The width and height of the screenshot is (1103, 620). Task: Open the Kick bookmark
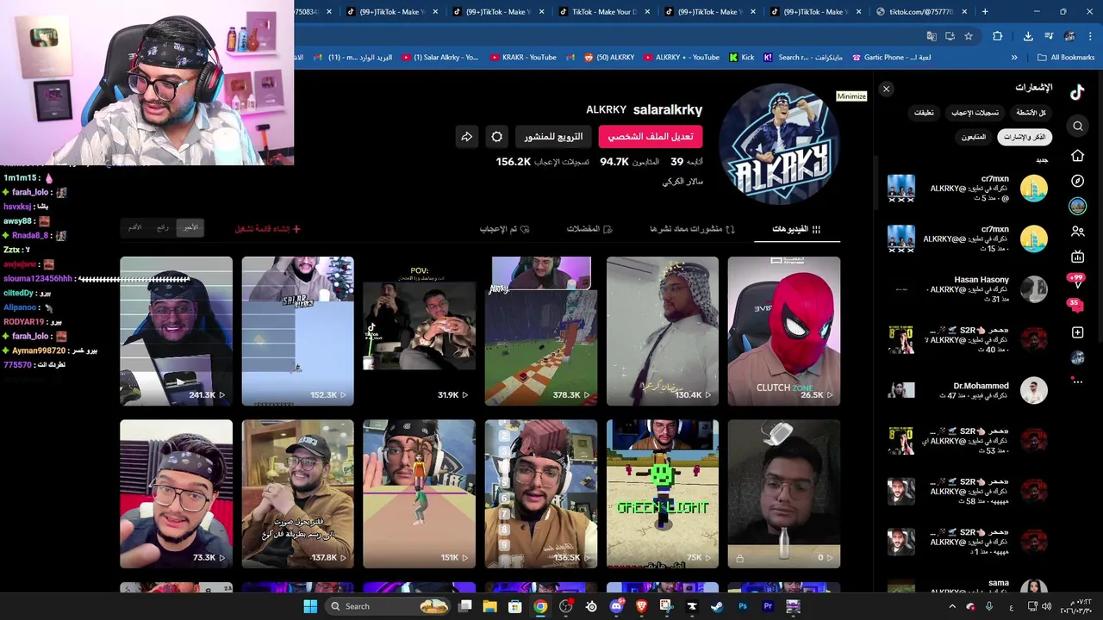pyautogui.click(x=741, y=58)
